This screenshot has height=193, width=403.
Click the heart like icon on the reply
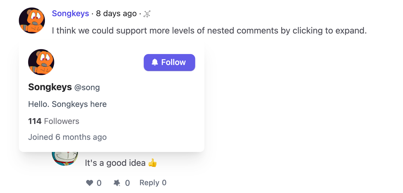(x=90, y=183)
